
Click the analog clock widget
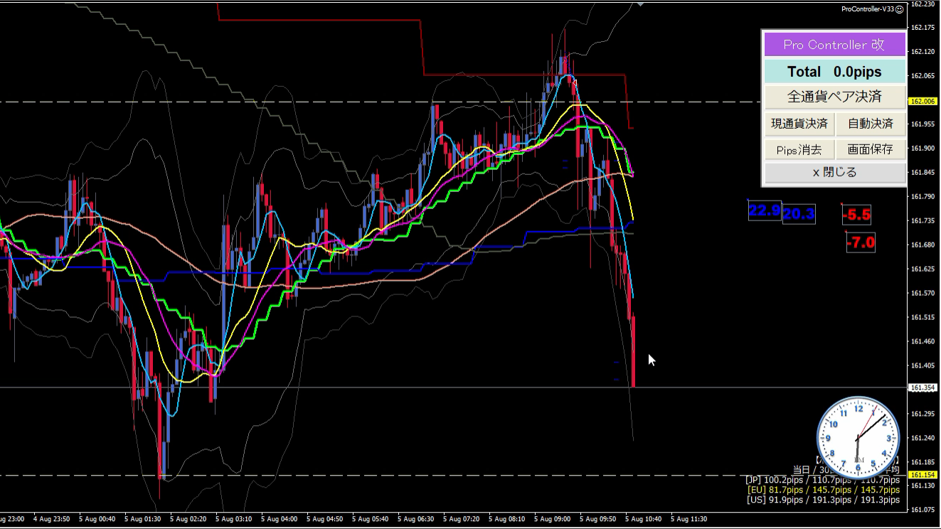click(858, 437)
